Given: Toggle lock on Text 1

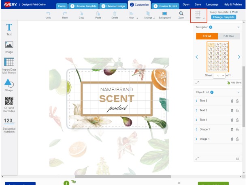Looking at the screenshot, I should coord(237,120).
